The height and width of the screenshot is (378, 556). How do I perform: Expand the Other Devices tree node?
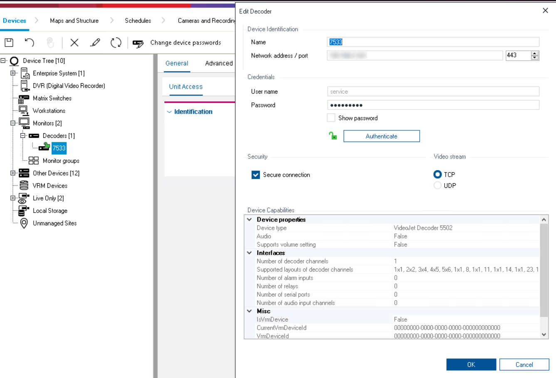13,173
